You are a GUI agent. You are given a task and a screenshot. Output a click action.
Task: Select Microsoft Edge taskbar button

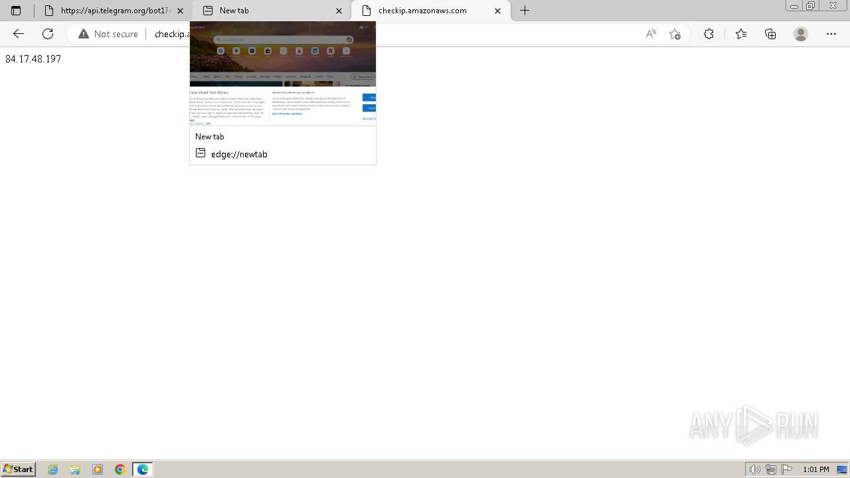143,469
